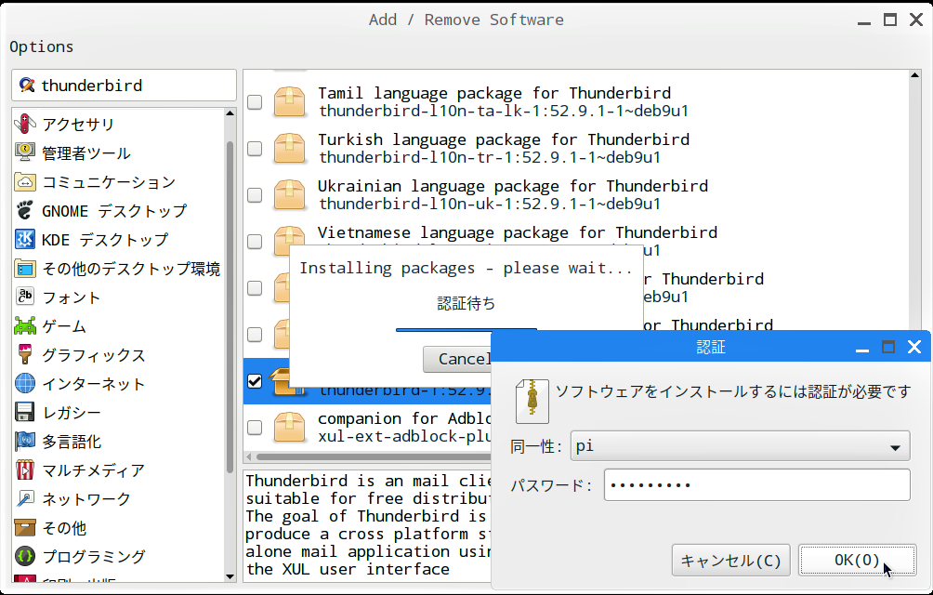The width and height of the screenshot is (933, 595).
Task: Select the その他 box icon
Action: point(25,528)
